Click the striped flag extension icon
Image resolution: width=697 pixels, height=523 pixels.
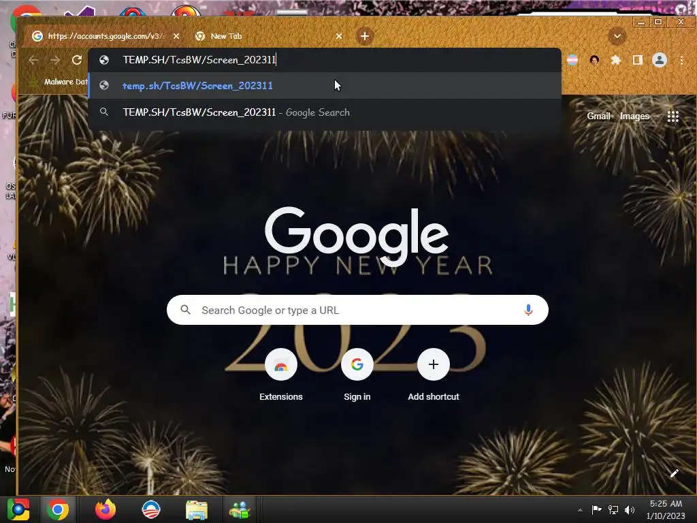(572, 60)
